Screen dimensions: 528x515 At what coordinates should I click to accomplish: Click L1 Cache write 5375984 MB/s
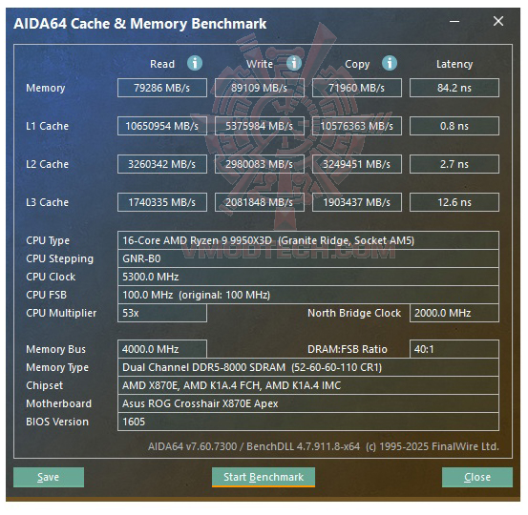point(260,126)
